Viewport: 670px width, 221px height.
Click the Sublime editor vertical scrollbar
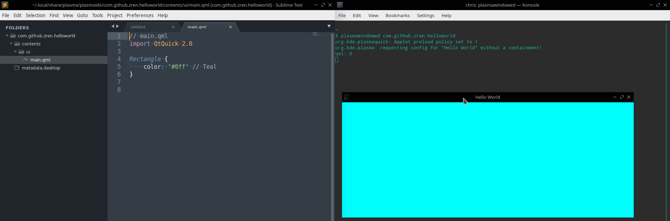pos(332,126)
